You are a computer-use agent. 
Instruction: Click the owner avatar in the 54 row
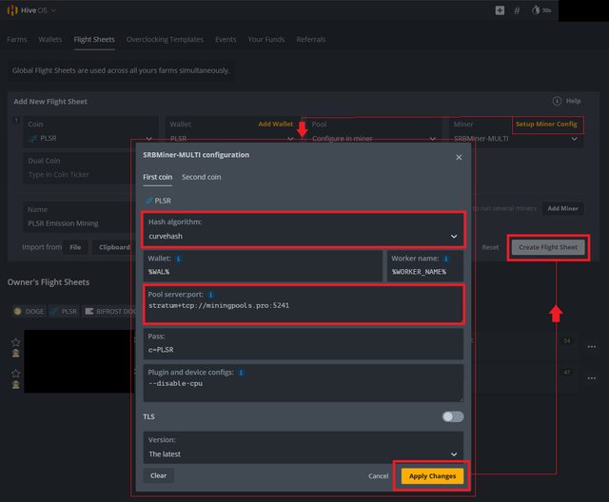(15, 353)
